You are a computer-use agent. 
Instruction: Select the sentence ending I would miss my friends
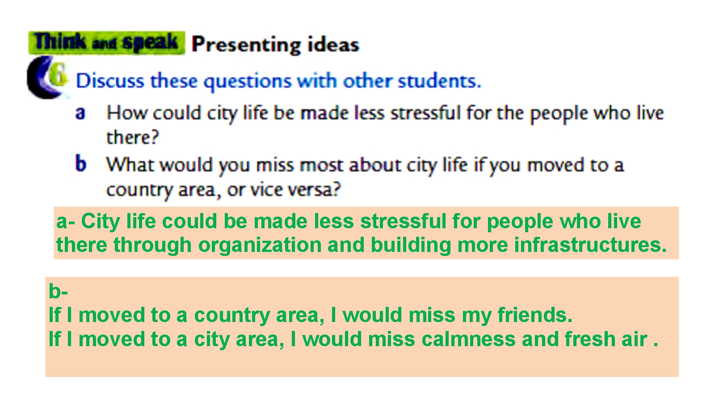click(x=310, y=315)
